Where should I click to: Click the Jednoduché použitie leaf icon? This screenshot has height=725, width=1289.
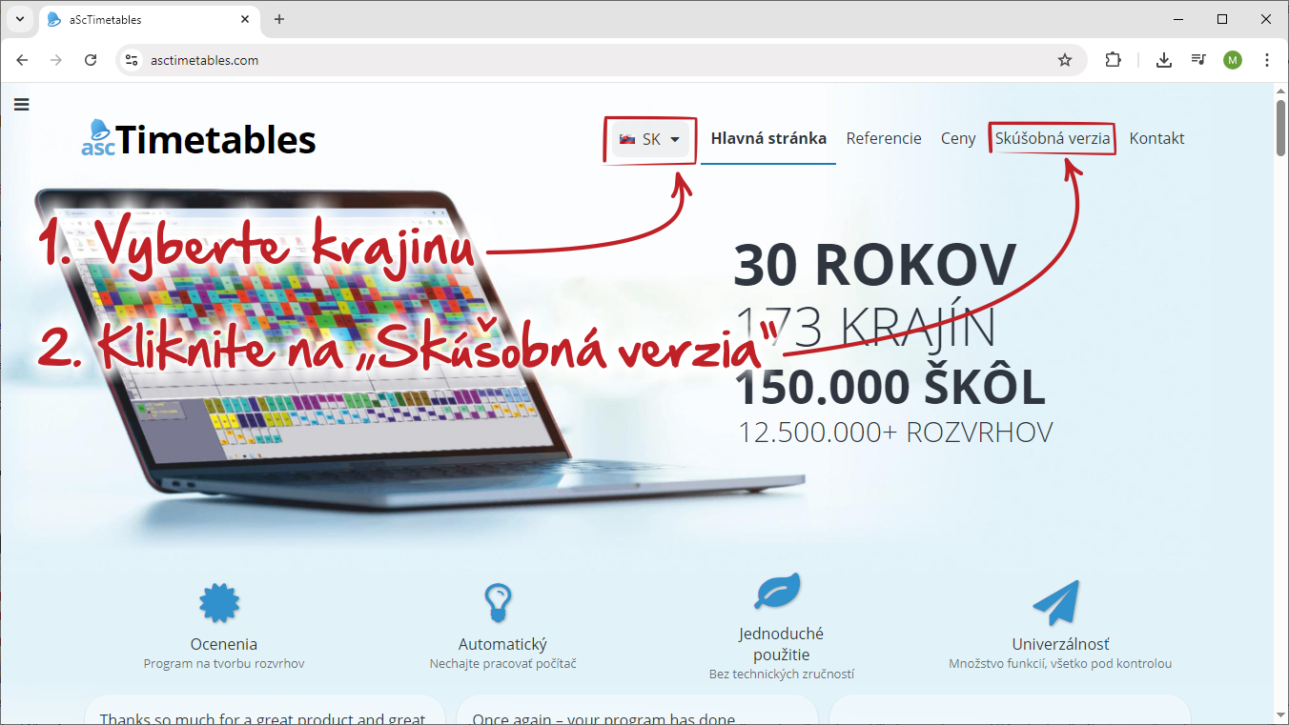(777, 591)
